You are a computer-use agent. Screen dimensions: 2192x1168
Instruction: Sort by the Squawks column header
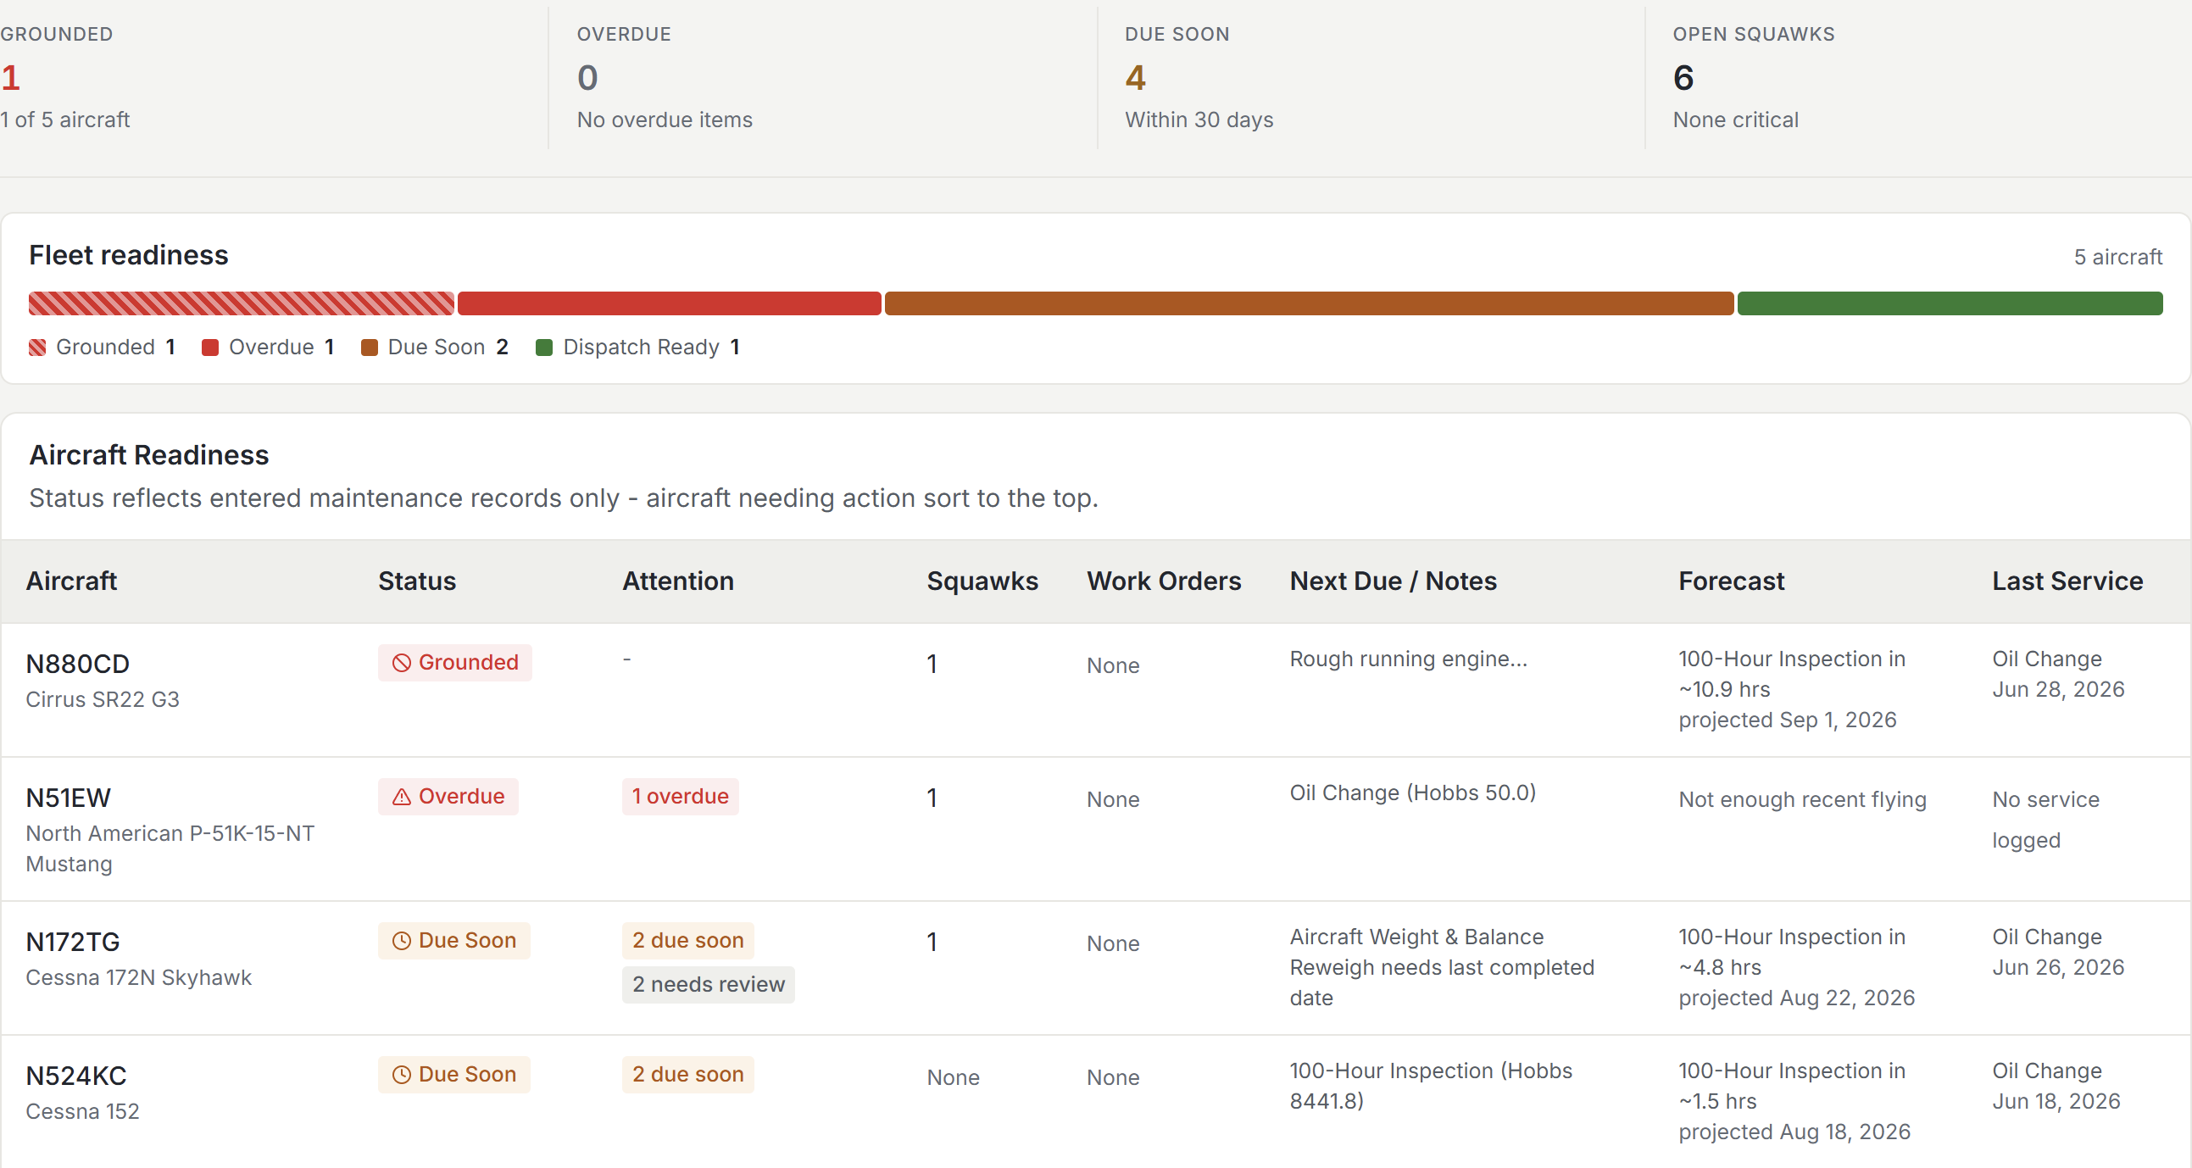pos(982,581)
